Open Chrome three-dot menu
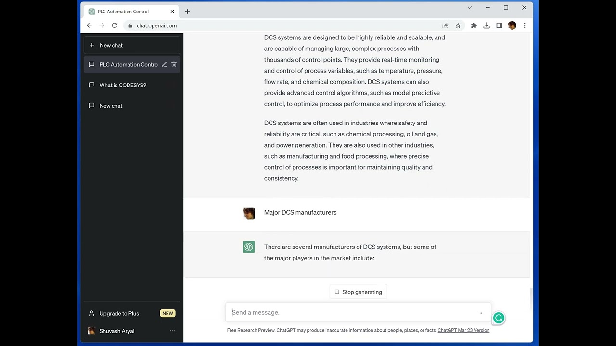Image resolution: width=616 pixels, height=346 pixels. click(x=525, y=25)
